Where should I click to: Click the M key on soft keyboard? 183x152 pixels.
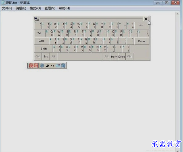pyautogui.click(x=103, y=49)
